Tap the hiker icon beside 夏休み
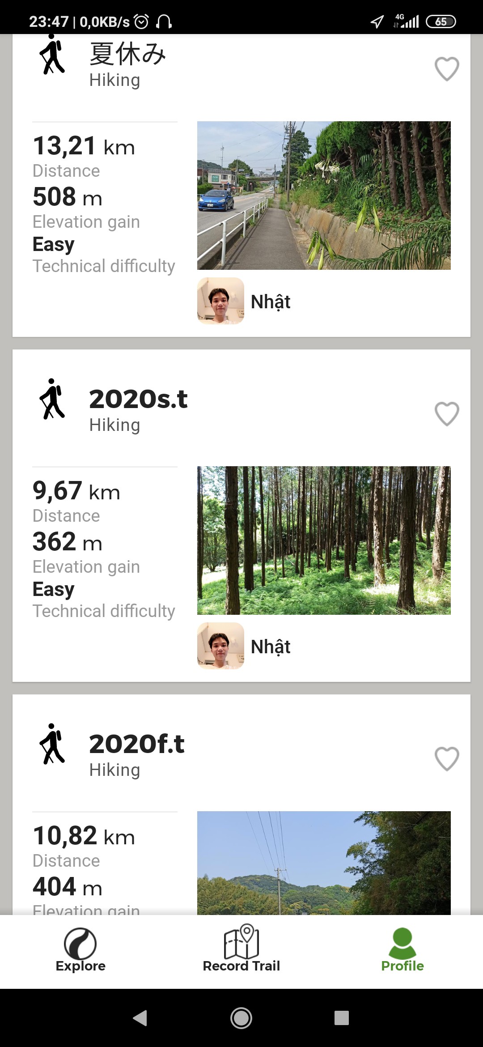483x1047 pixels. click(x=52, y=56)
